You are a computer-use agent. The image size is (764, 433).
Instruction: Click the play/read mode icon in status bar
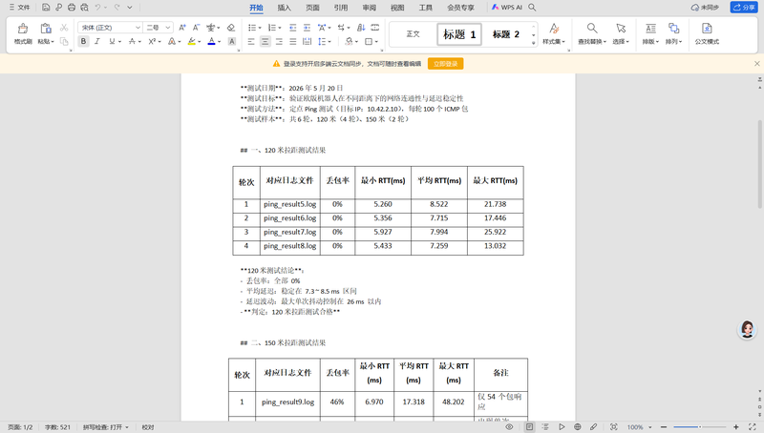(x=562, y=427)
